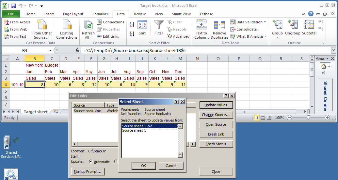Screen dimensions: 338x180
Task: Click OK in Select Sheet dialog
Action: (x=144, y=166)
